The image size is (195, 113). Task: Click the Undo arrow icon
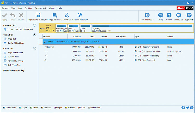point(13,15)
